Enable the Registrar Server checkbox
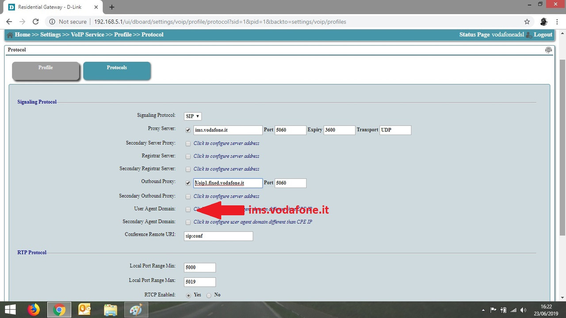566x318 pixels. point(188,156)
